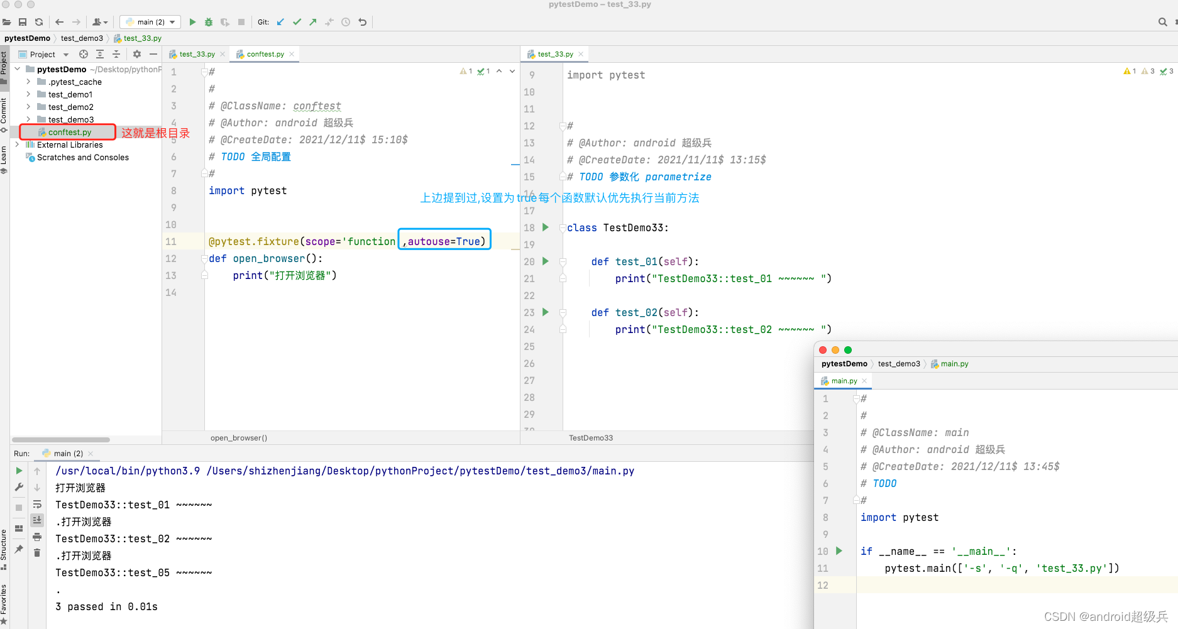This screenshot has width=1178, height=629.
Task: Click the Select Opened File target icon
Action: point(84,55)
